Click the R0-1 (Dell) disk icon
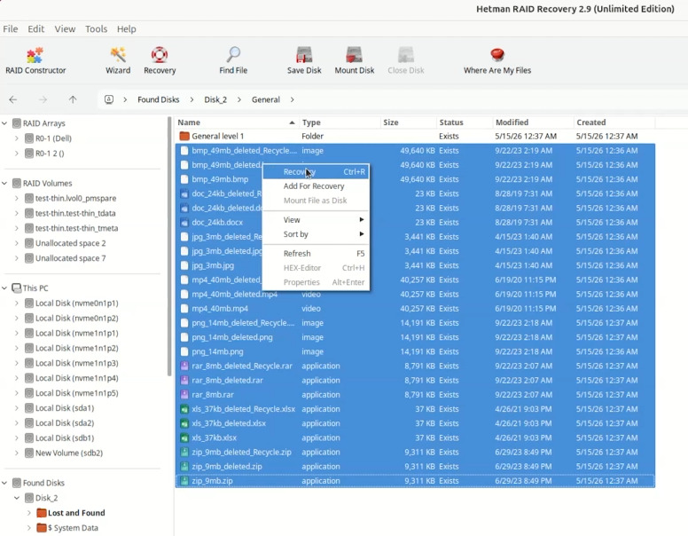 point(29,138)
